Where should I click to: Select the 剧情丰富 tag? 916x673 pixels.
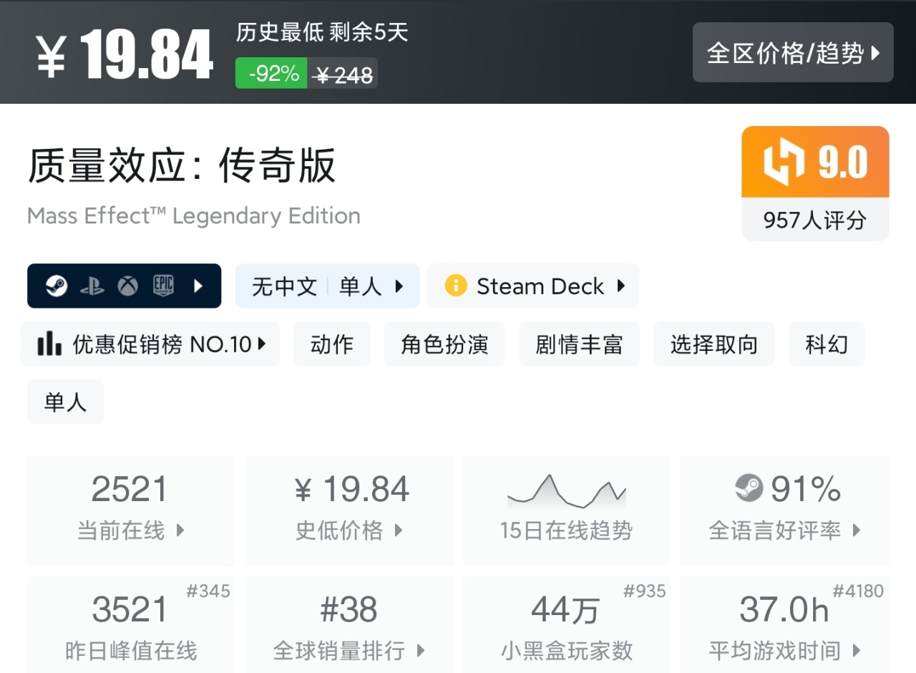point(579,344)
